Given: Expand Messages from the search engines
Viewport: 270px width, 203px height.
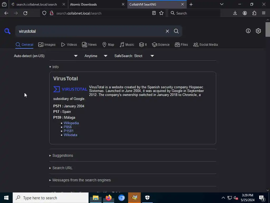Looking at the screenshot, I should 80,180.
